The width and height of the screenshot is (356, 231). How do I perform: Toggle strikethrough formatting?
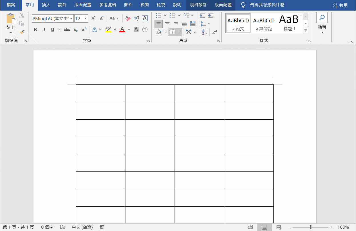pyautogui.click(x=67, y=29)
